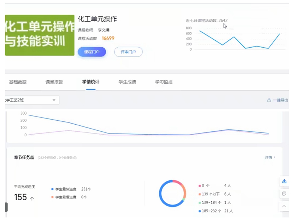This screenshot has height=220, width=294.
Task: Open the 学生成绩 tab
Action: (x=127, y=82)
